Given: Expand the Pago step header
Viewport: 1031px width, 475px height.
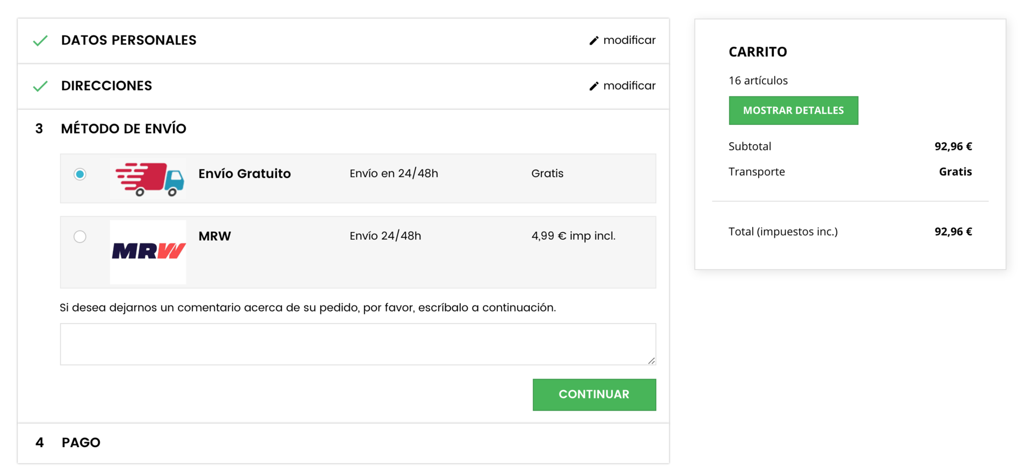Looking at the screenshot, I should (81, 443).
